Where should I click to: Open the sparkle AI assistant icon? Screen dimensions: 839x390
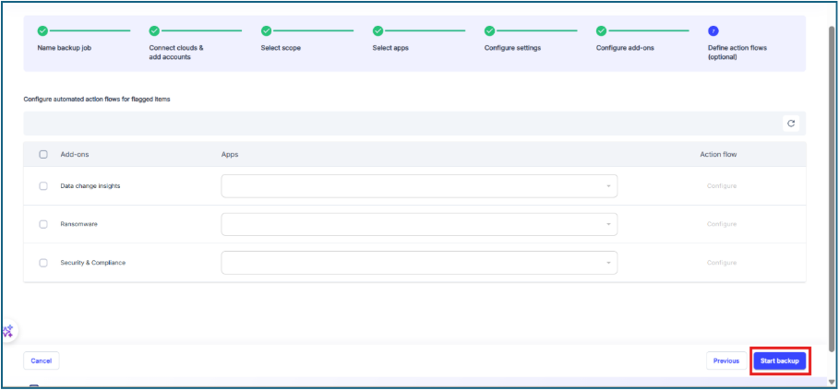[7, 331]
